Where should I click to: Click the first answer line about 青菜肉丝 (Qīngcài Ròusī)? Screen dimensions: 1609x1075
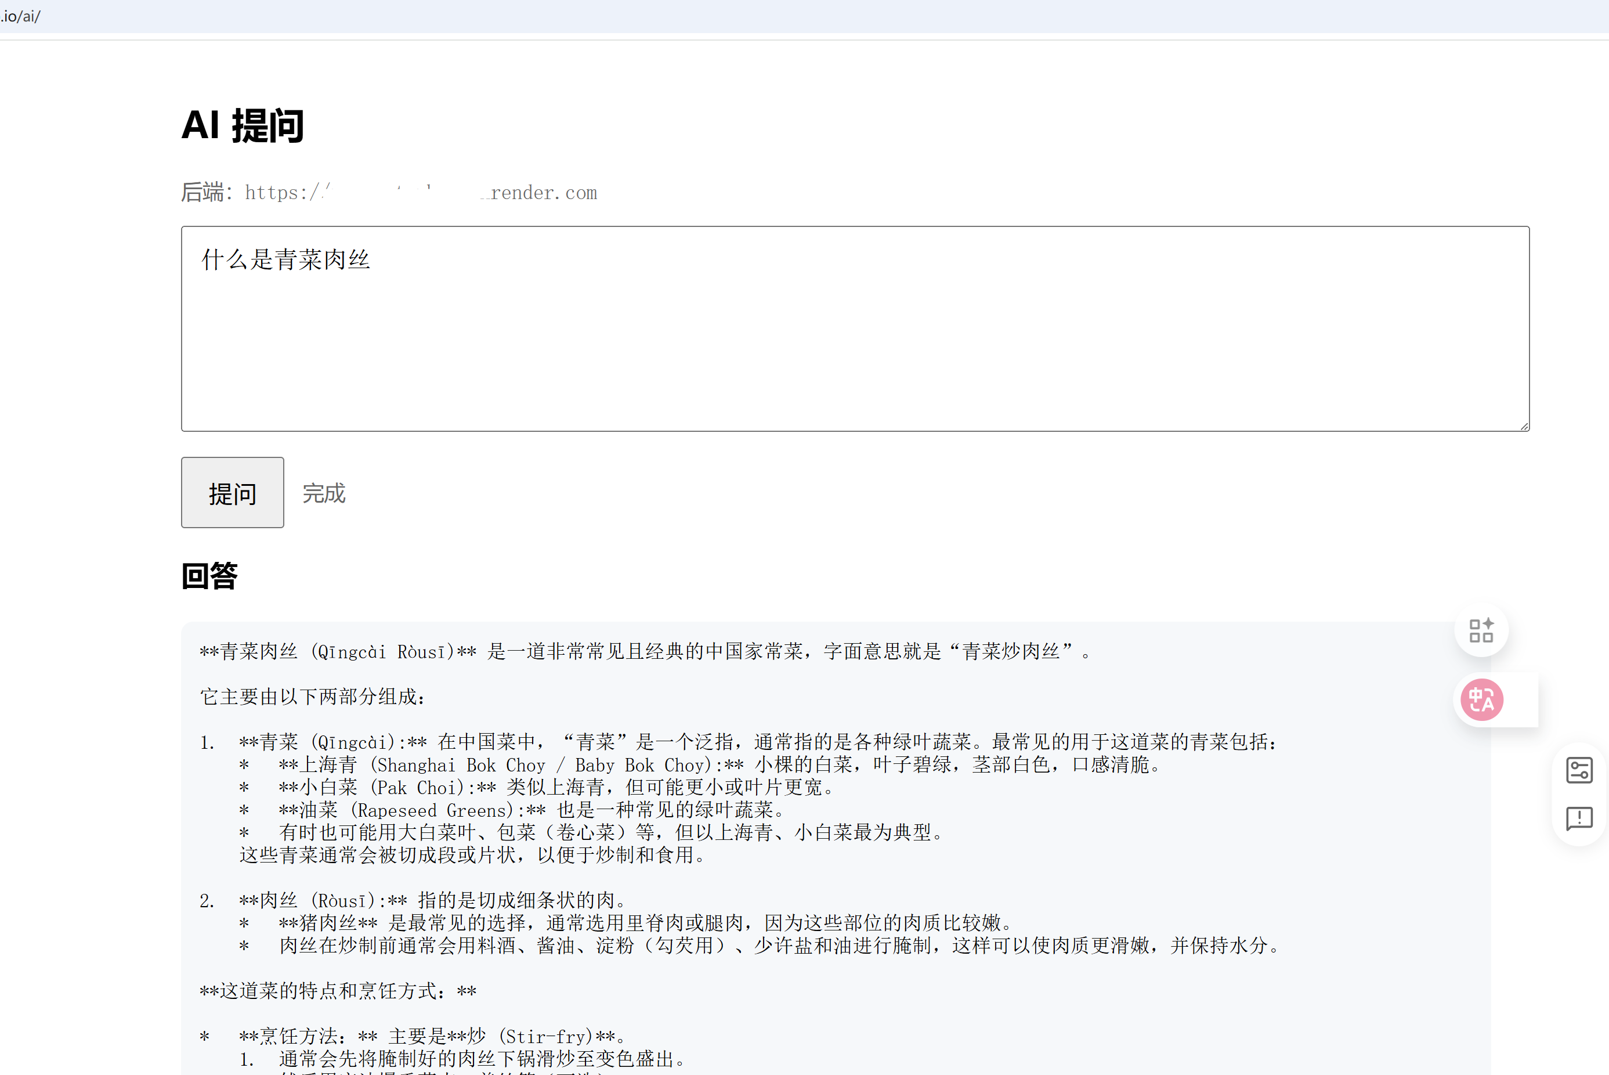(x=644, y=651)
